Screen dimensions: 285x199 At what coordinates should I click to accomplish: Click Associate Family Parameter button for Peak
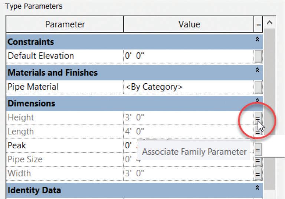point(258,149)
